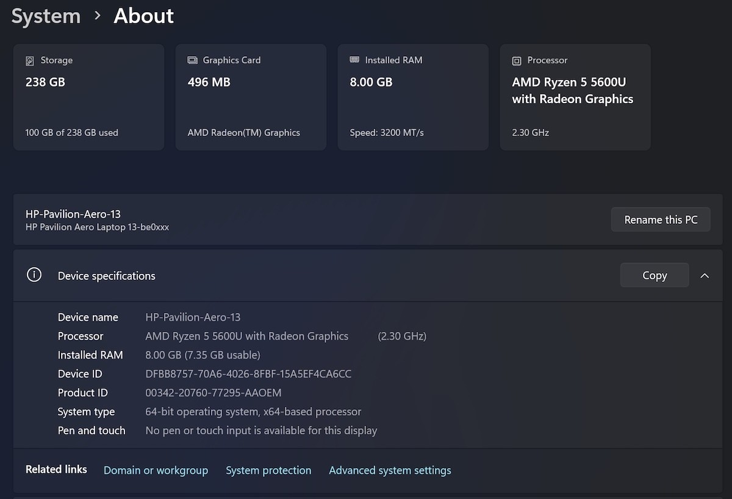Click the Device ID value DFBB8757-70A6-4026-8FBF-15A5EF4CA6CC
This screenshot has width=732, height=499.
pos(248,374)
